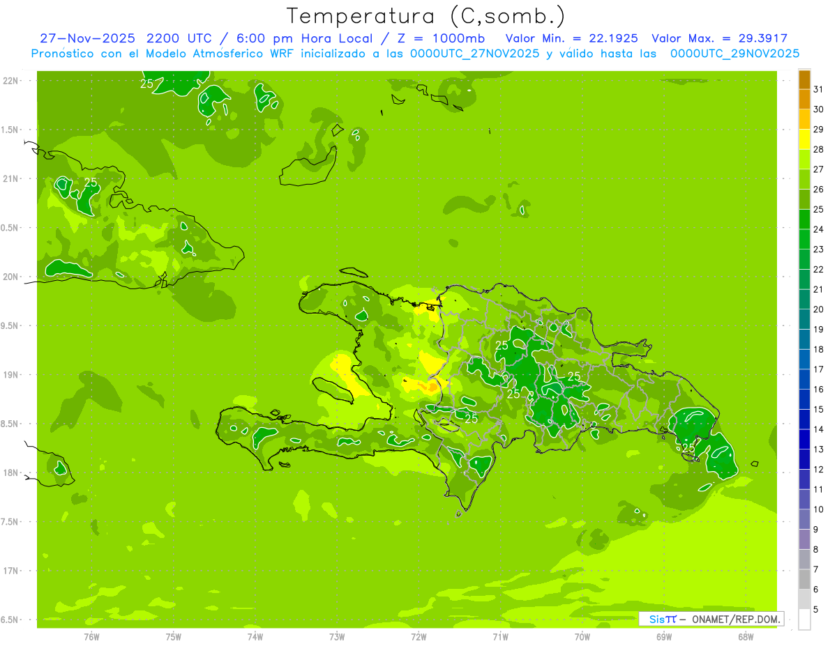Click the '20N' latitude label
The height and width of the screenshot is (646, 837).
[x=10, y=277]
